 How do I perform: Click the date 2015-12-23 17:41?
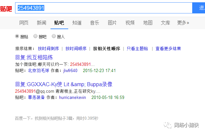coord(99,70)
